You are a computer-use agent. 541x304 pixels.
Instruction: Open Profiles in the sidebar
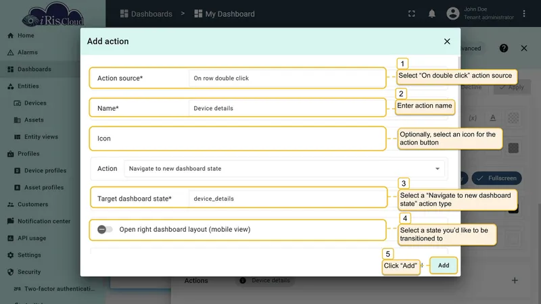pos(28,154)
